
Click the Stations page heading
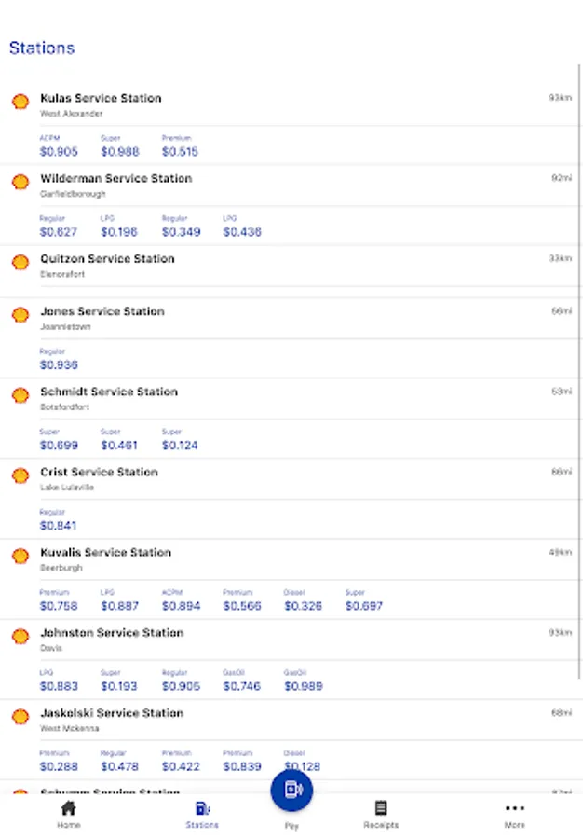point(42,48)
